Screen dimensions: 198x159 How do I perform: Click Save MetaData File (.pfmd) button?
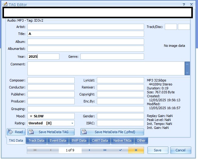pos(112,132)
